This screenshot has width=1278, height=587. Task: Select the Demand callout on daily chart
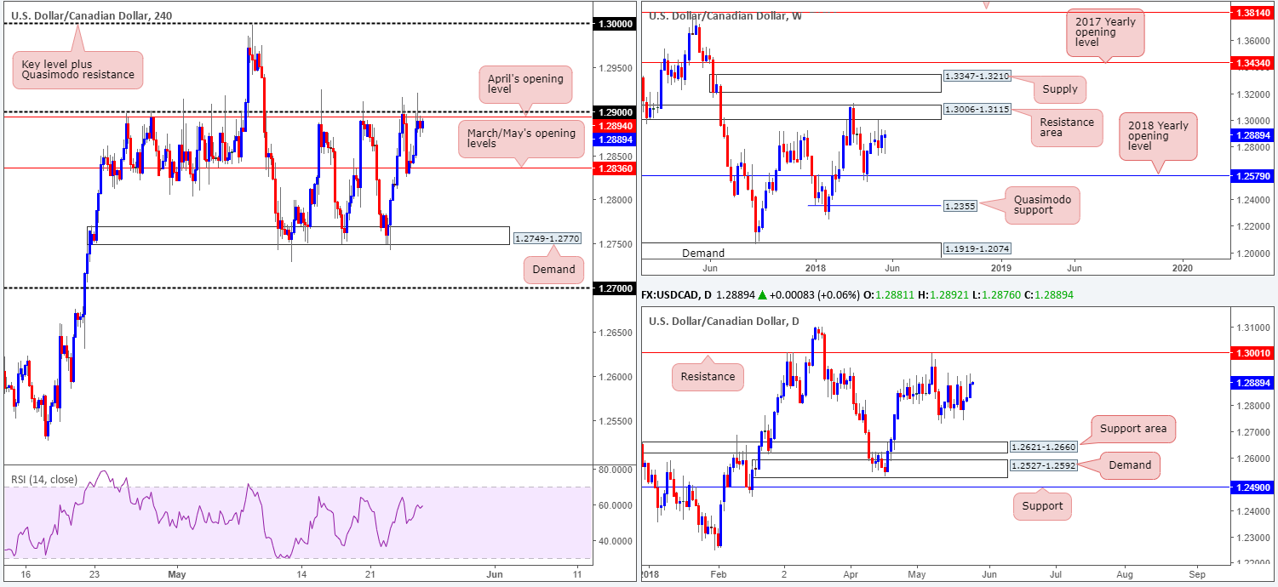pos(1130,464)
